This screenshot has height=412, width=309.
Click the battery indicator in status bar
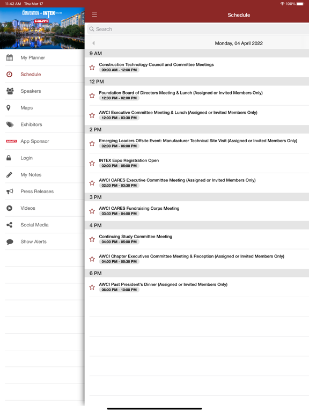(x=300, y=4)
